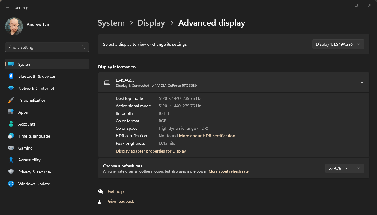Click the Windows Update sync icon

pos(11,184)
